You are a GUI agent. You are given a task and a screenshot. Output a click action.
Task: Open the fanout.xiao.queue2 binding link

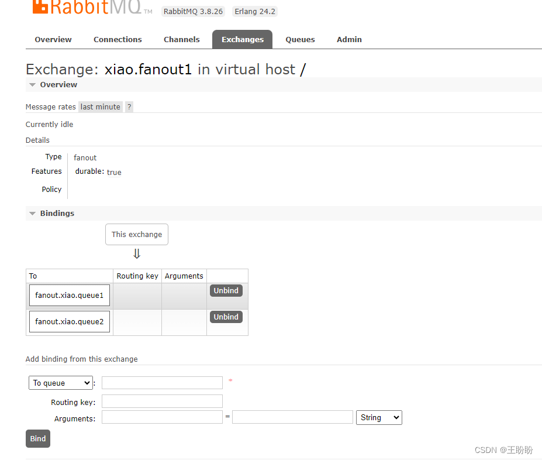70,322
